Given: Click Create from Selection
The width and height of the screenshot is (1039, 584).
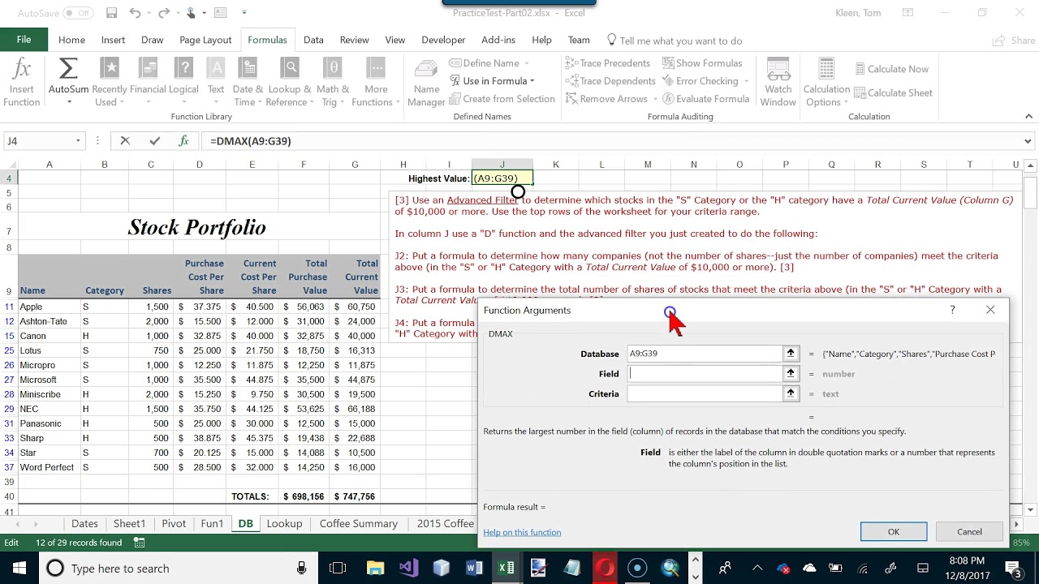Looking at the screenshot, I should tap(502, 99).
